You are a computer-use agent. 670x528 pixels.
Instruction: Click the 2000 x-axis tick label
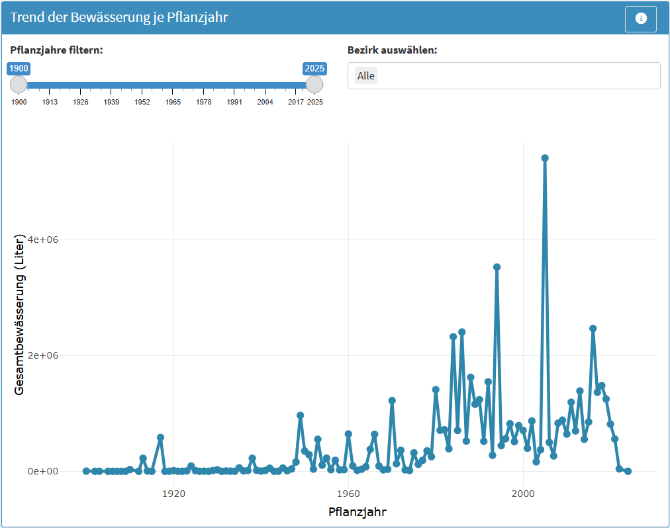pyautogui.click(x=523, y=492)
